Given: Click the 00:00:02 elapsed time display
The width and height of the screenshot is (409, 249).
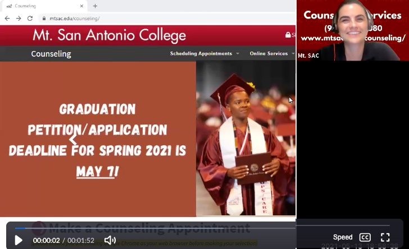Looking at the screenshot, I should (x=46, y=241).
